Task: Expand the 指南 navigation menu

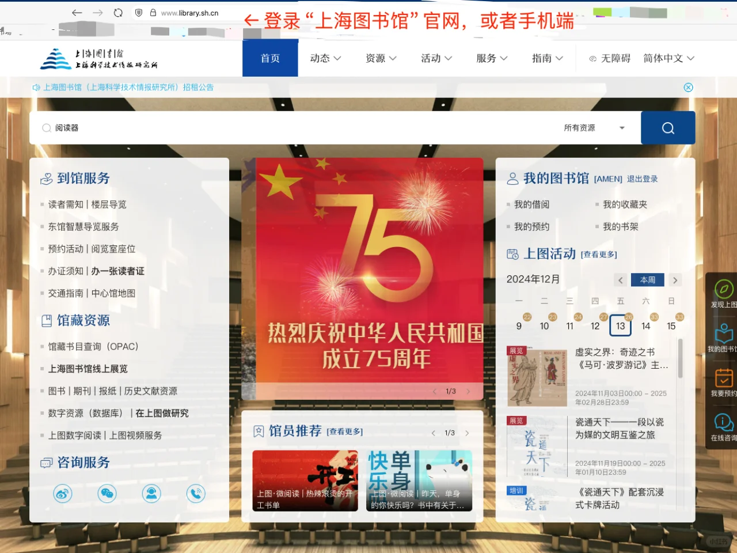Action: tap(548, 58)
